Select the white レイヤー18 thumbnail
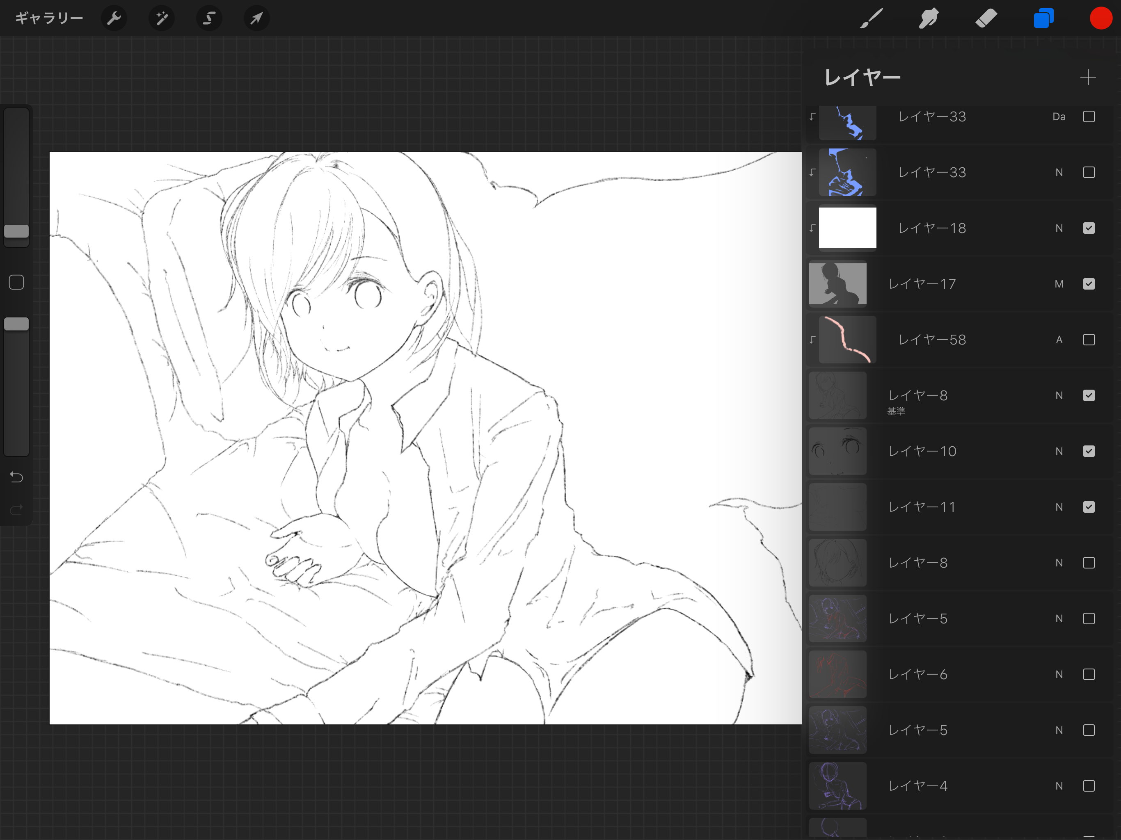 (x=847, y=228)
